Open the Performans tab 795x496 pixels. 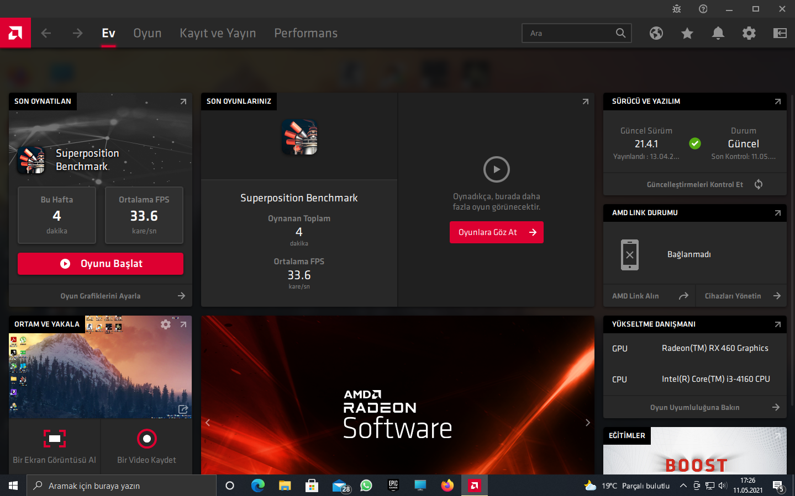[x=306, y=33]
